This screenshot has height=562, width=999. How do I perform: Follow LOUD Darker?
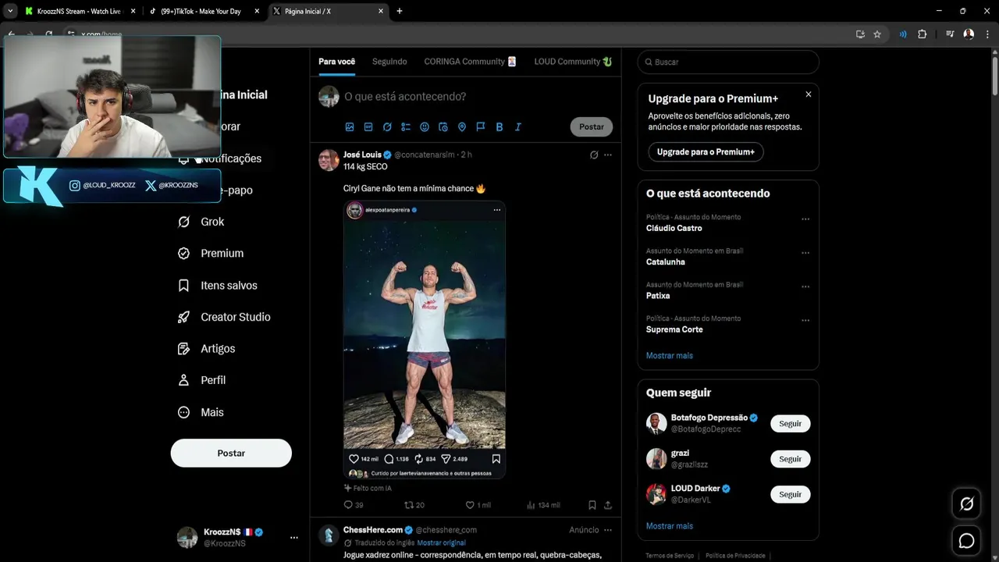(791, 494)
